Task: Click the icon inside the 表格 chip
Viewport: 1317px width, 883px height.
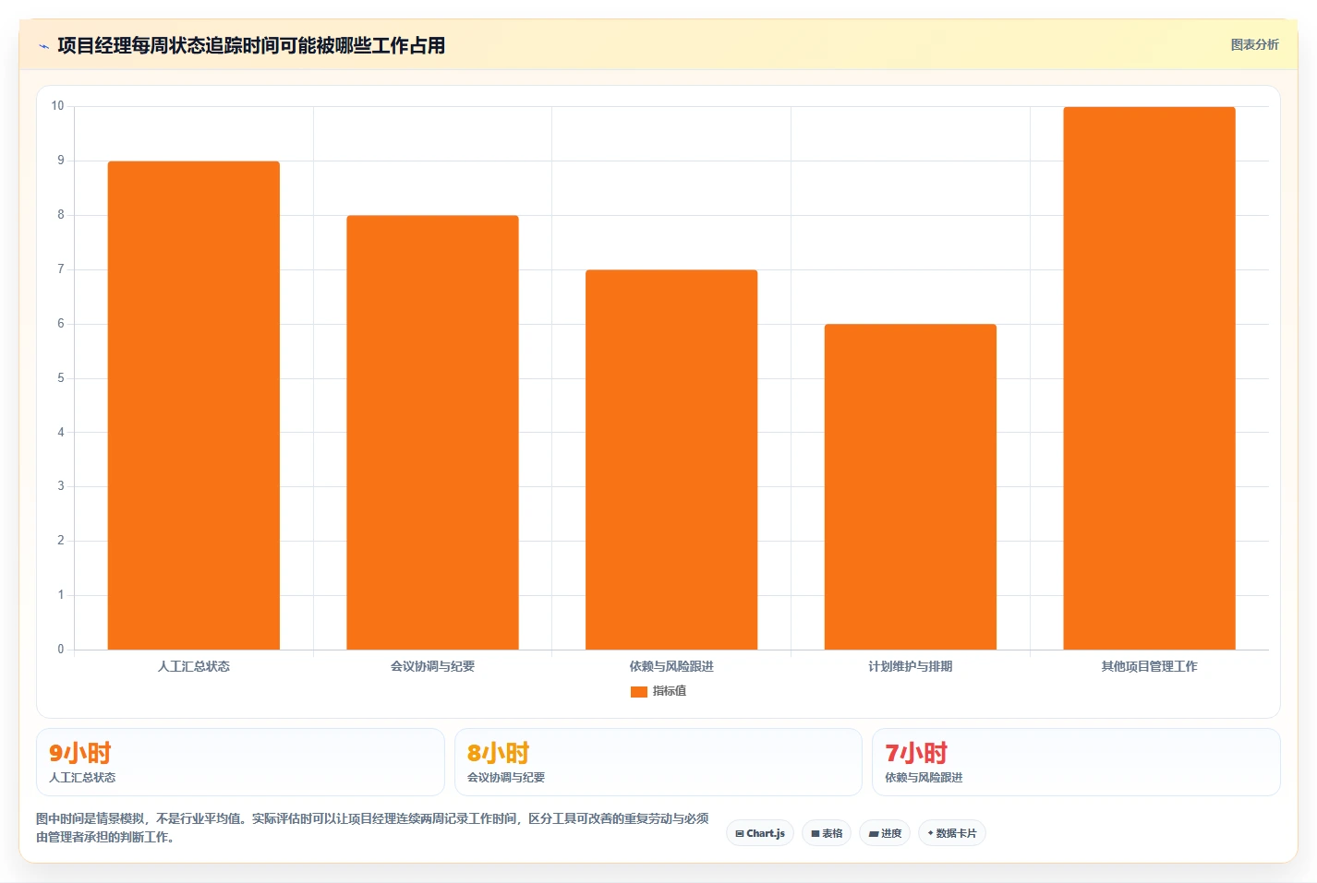Action: [815, 833]
